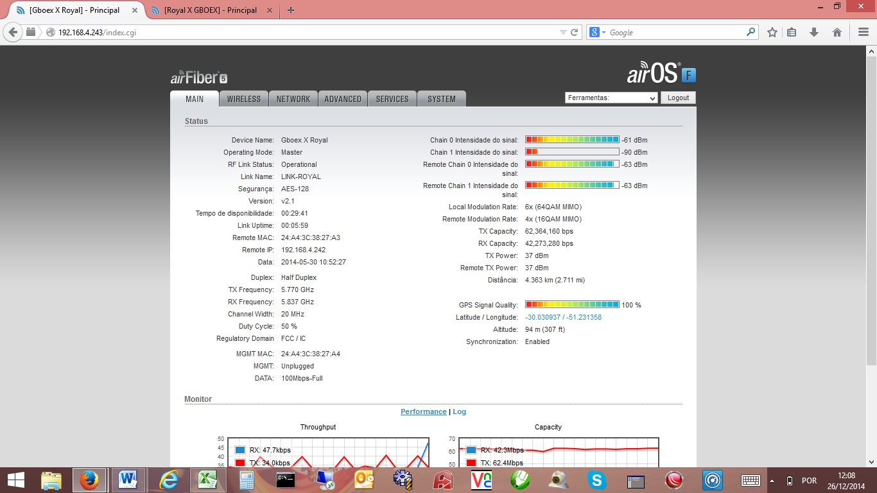Click Remote Chain 1 signal bar

[572, 185]
